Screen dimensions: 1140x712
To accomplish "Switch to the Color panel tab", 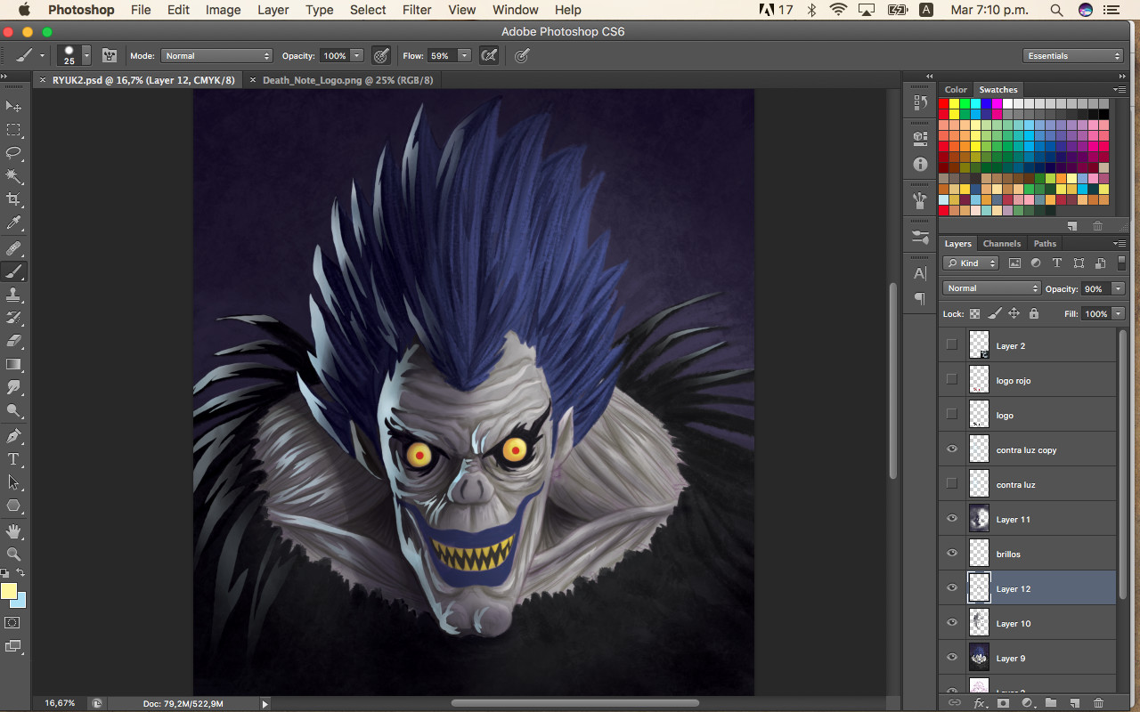I will pos(956,89).
